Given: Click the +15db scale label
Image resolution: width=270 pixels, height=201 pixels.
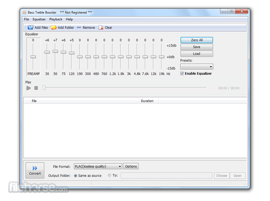Looking at the screenshot, I should [x=172, y=46].
